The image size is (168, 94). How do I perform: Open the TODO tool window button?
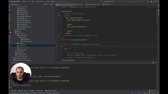tap(32, 91)
